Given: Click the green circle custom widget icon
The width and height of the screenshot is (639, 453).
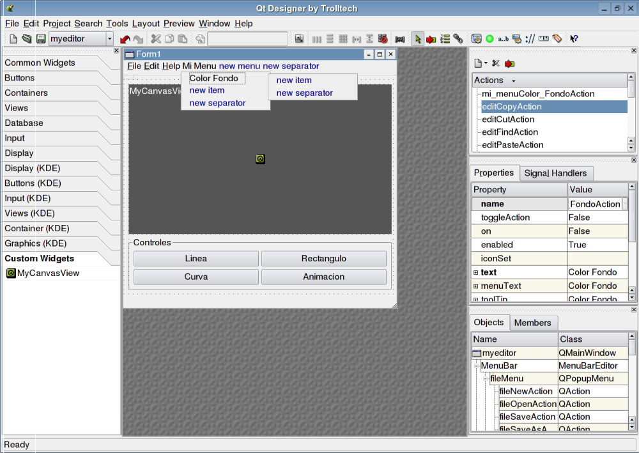Looking at the screenshot, I should pyautogui.click(x=490, y=39).
